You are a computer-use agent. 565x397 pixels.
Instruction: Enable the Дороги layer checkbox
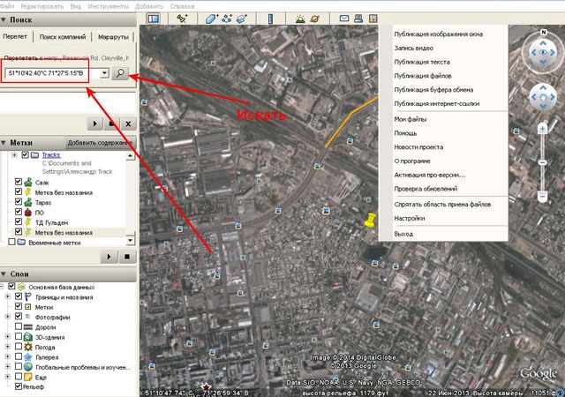(19, 326)
